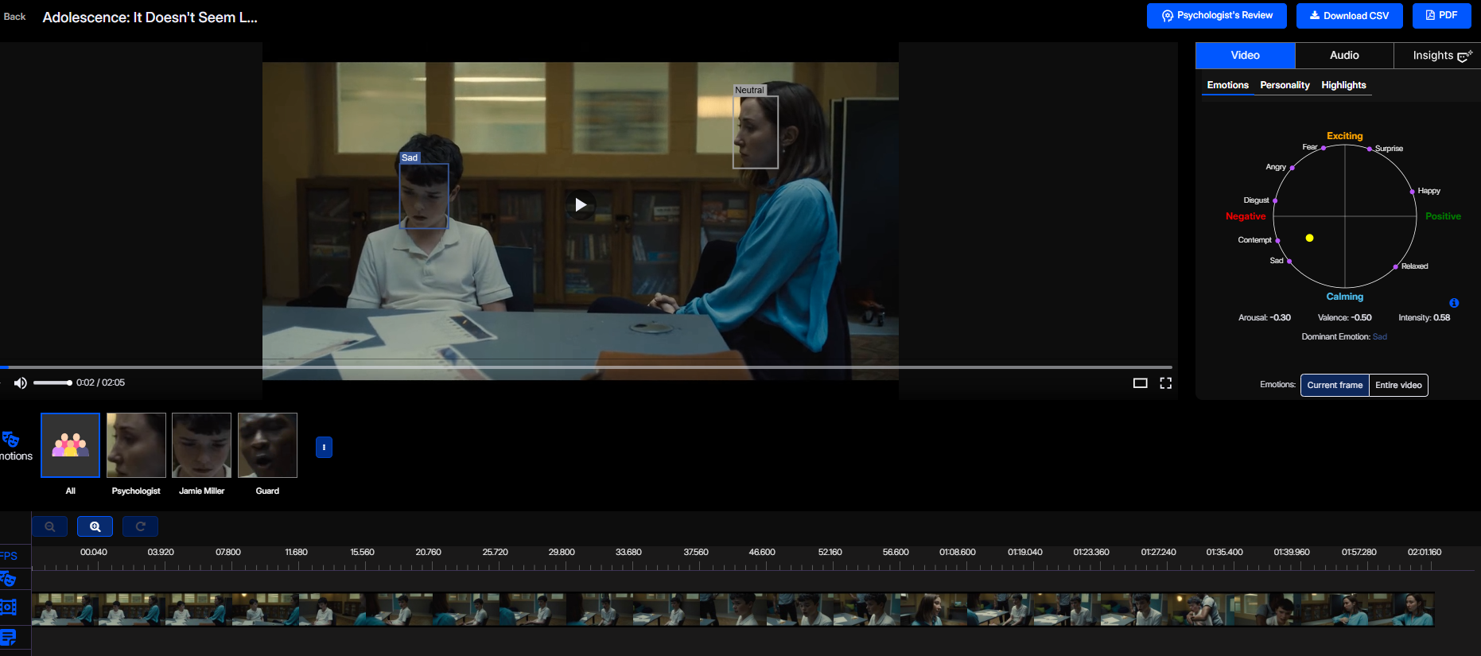Select the Psychologist face thumbnail

pos(136,445)
